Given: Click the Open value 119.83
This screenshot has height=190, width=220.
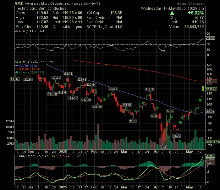Looking at the screenshot, I should pos(42,13).
